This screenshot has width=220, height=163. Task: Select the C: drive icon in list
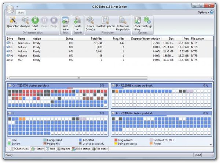tap(8, 43)
